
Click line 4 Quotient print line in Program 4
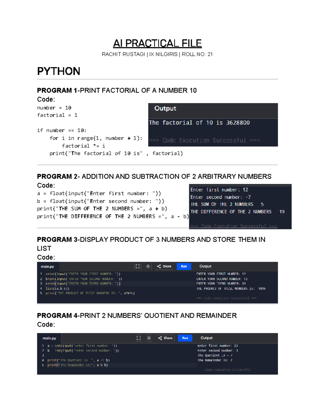tap(78, 360)
